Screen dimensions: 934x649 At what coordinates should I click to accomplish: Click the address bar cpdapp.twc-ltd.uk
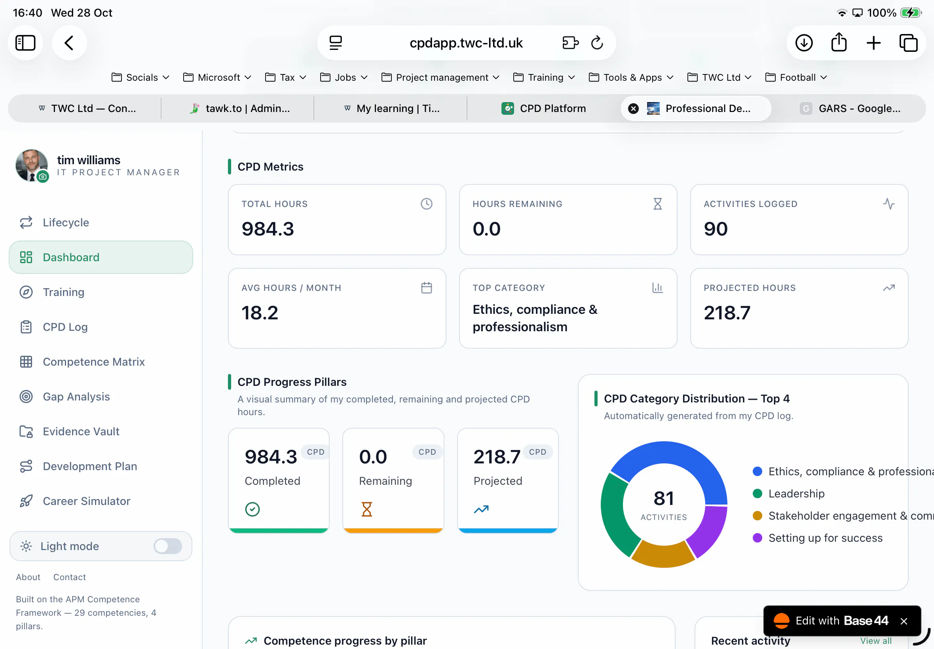coord(466,43)
